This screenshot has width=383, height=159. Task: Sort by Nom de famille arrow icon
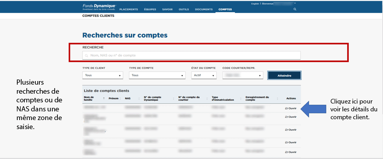[x=104, y=98]
